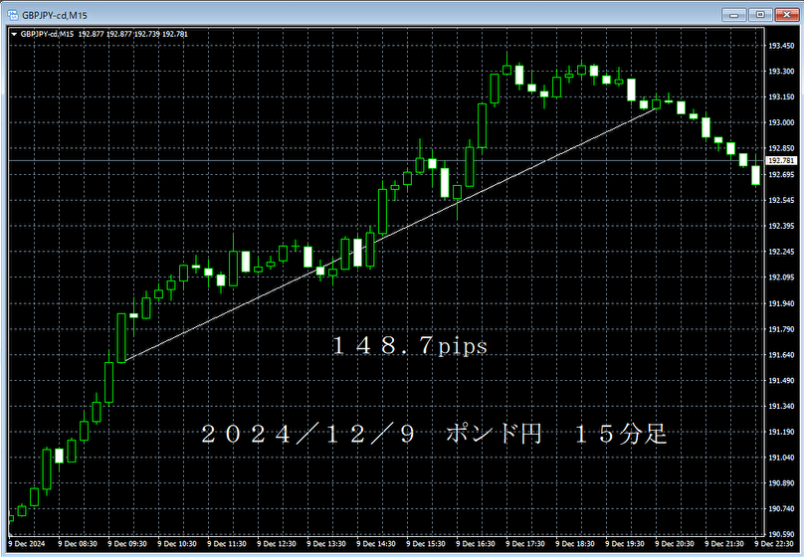Click the 9 Dec 22:30 time label
Image resolution: width=804 pixels, height=557 pixels.
coord(774,544)
